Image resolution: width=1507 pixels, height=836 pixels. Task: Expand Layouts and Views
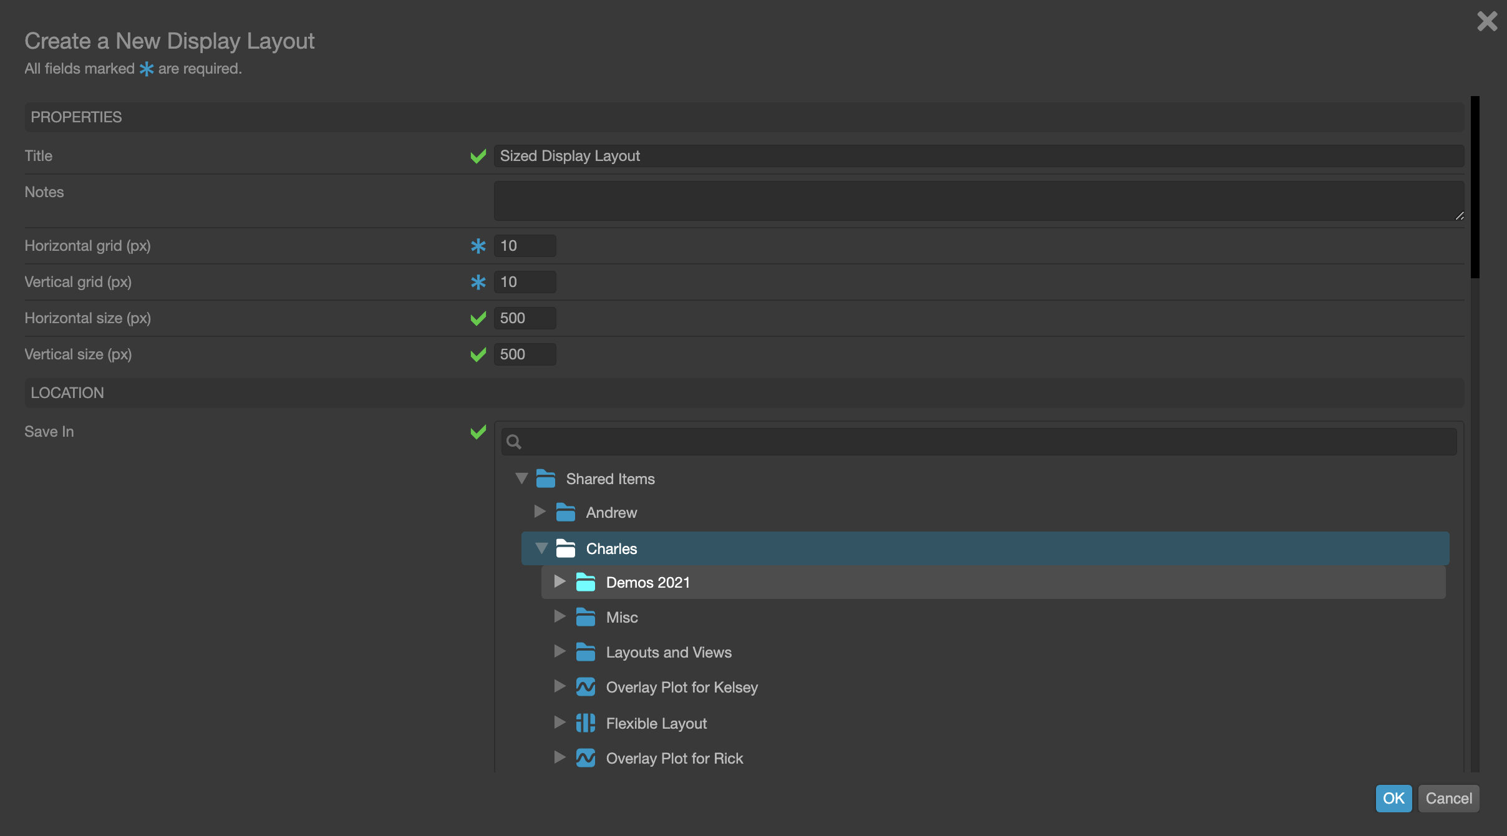[560, 651]
